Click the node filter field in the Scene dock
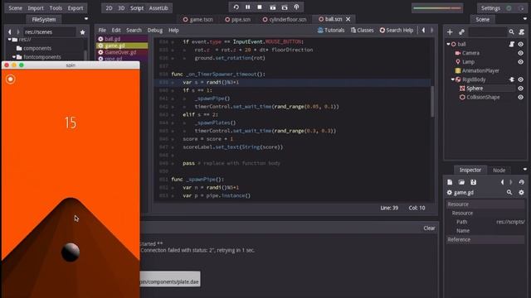Screen dimensions: 531x298 pos(487,32)
